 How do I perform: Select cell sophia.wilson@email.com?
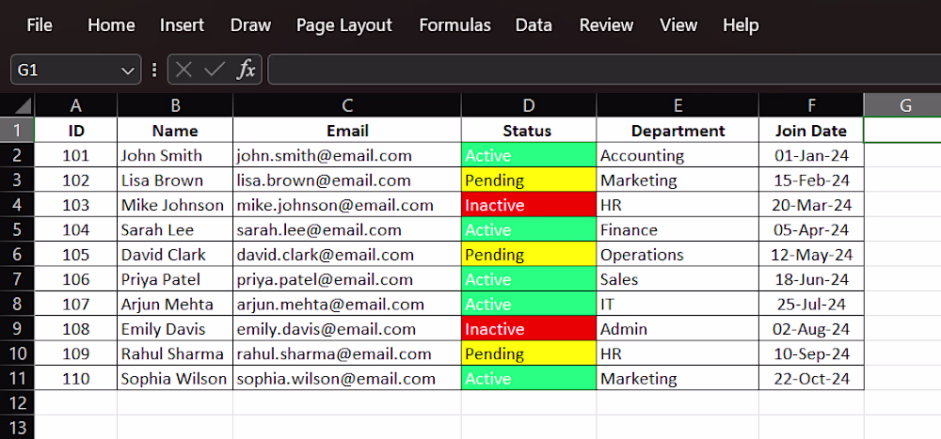347,379
